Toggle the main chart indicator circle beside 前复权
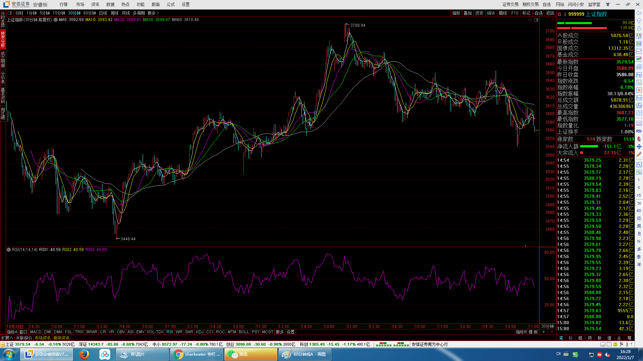This screenshot has width=643, height=361. [x=56, y=20]
